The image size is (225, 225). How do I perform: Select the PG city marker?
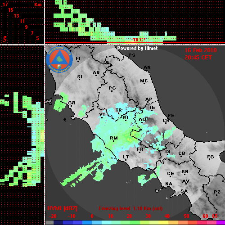(112, 89)
